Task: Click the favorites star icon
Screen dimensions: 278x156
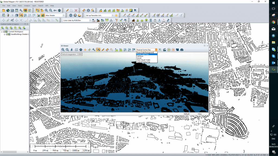Action: coord(116,15)
